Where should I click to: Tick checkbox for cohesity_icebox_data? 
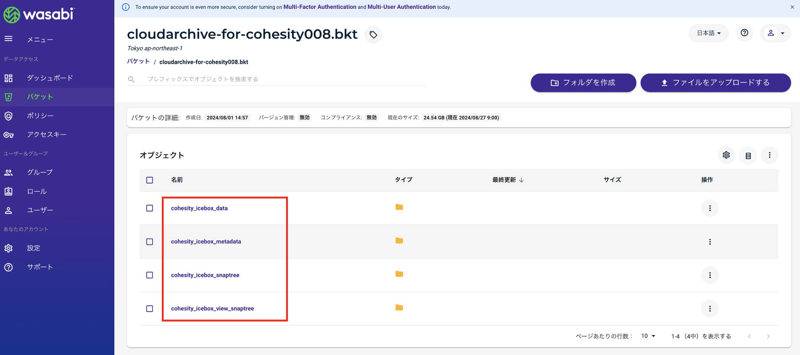pyautogui.click(x=150, y=208)
